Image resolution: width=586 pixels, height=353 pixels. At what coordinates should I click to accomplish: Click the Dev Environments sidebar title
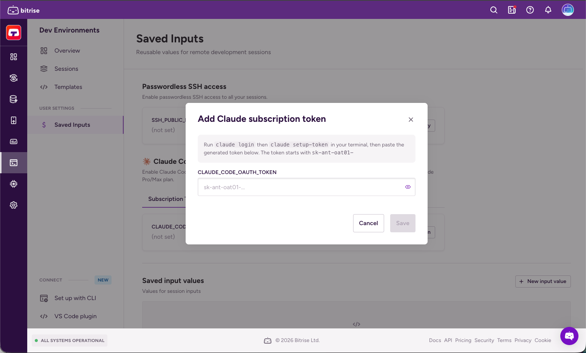[x=69, y=30]
